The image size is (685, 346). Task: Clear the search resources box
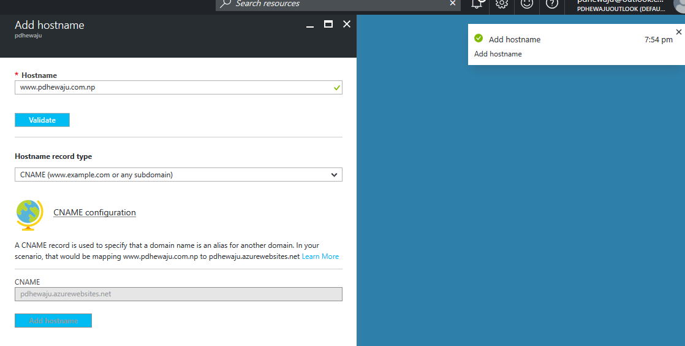453,3
